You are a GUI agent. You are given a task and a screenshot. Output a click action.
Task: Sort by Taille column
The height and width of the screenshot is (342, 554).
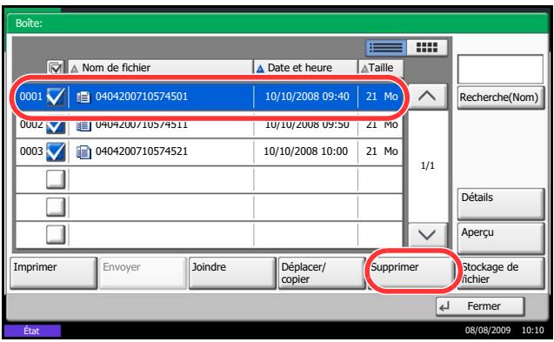[381, 67]
